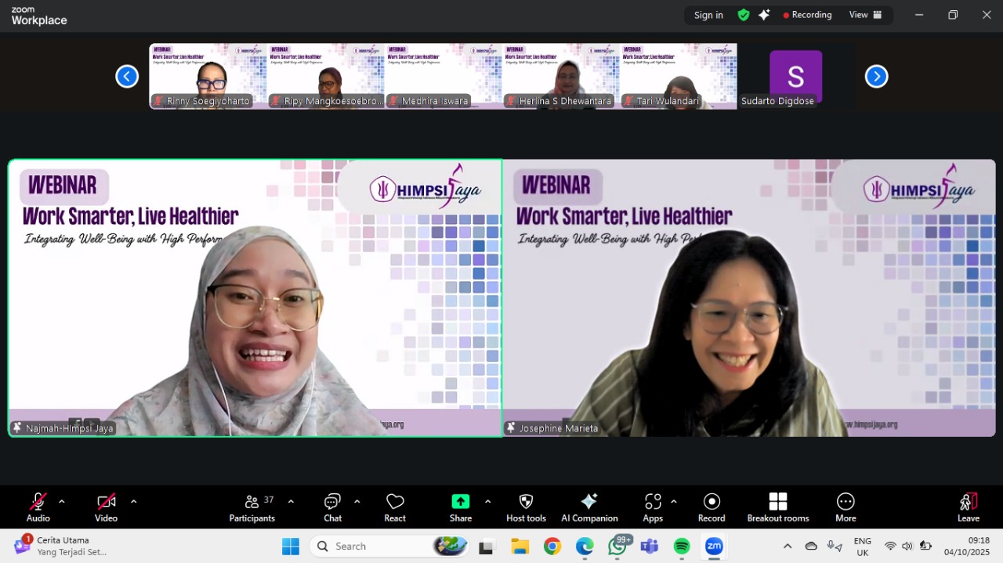
Task: Show next participants with right arrow
Action: 876,76
